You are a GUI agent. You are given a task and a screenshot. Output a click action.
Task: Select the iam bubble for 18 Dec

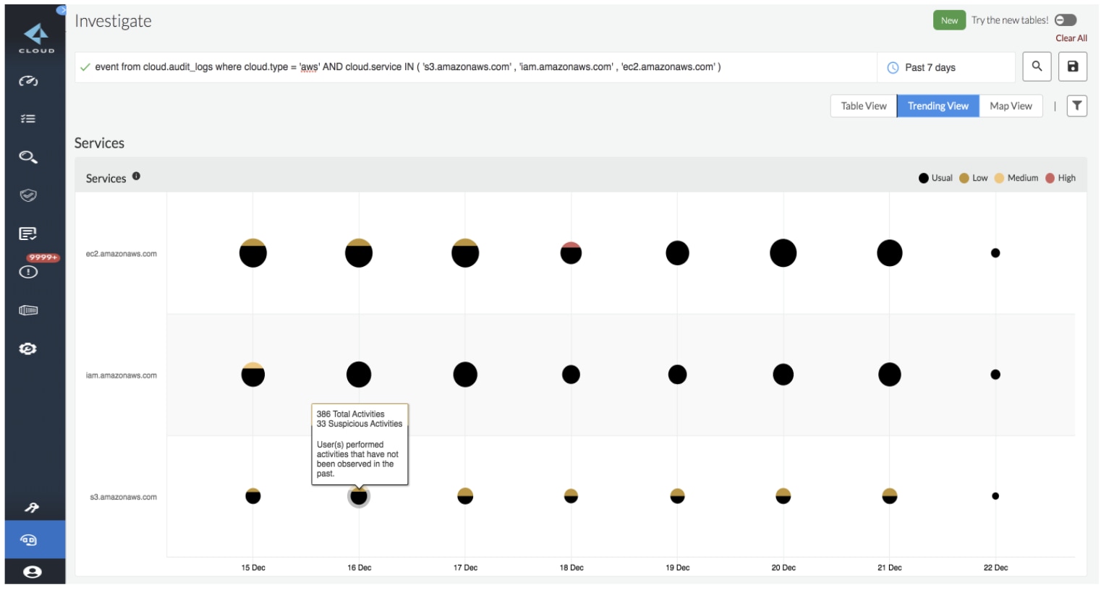point(571,375)
